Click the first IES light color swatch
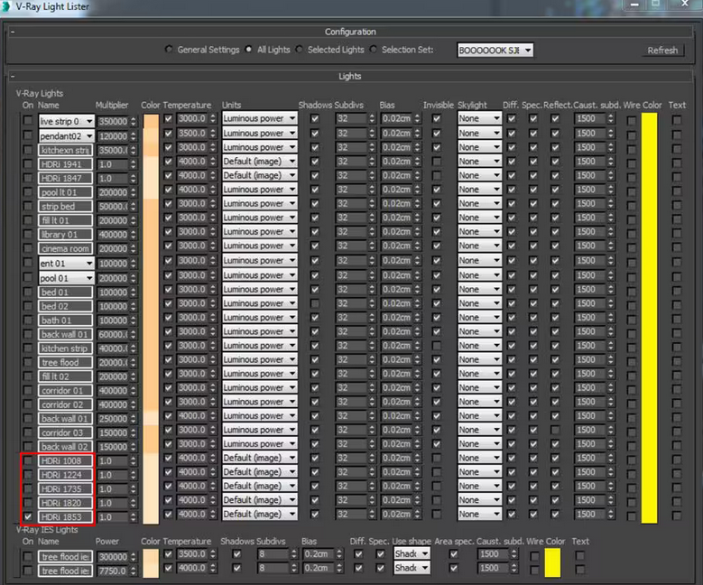This screenshot has width=703, height=585. click(151, 556)
